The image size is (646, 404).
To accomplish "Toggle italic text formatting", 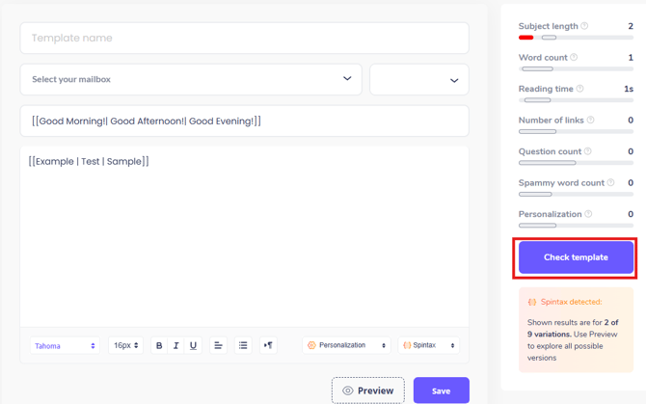I will pyautogui.click(x=176, y=345).
